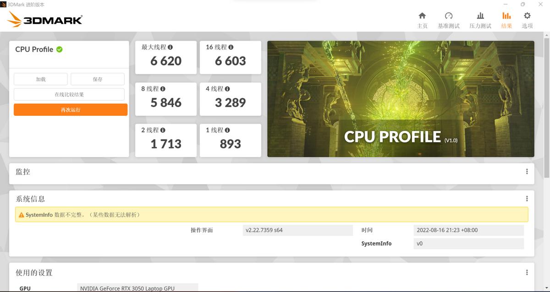The height and width of the screenshot is (292, 550).
Task: Select the 操作界面 version field
Action: point(298,230)
